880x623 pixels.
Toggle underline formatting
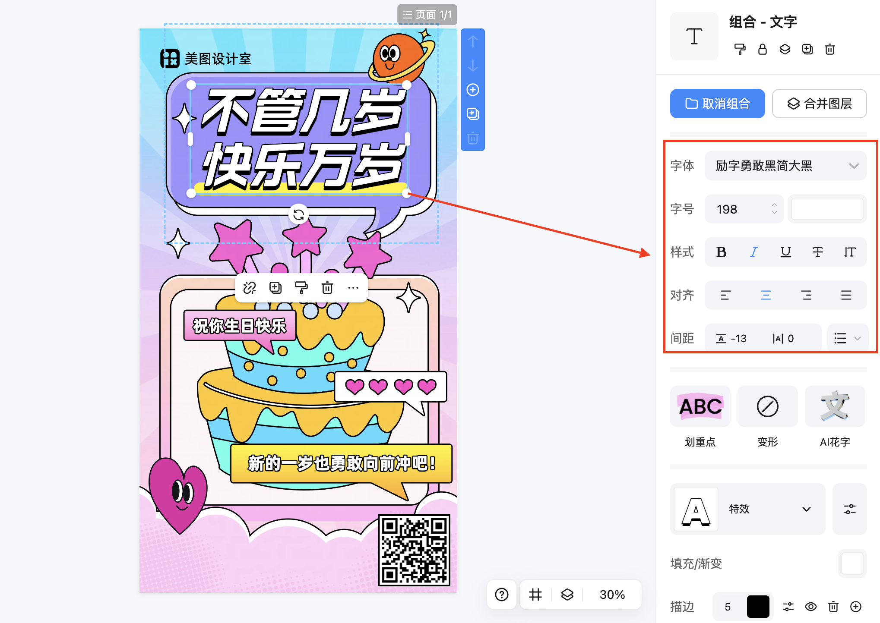pyautogui.click(x=785, y=252)
